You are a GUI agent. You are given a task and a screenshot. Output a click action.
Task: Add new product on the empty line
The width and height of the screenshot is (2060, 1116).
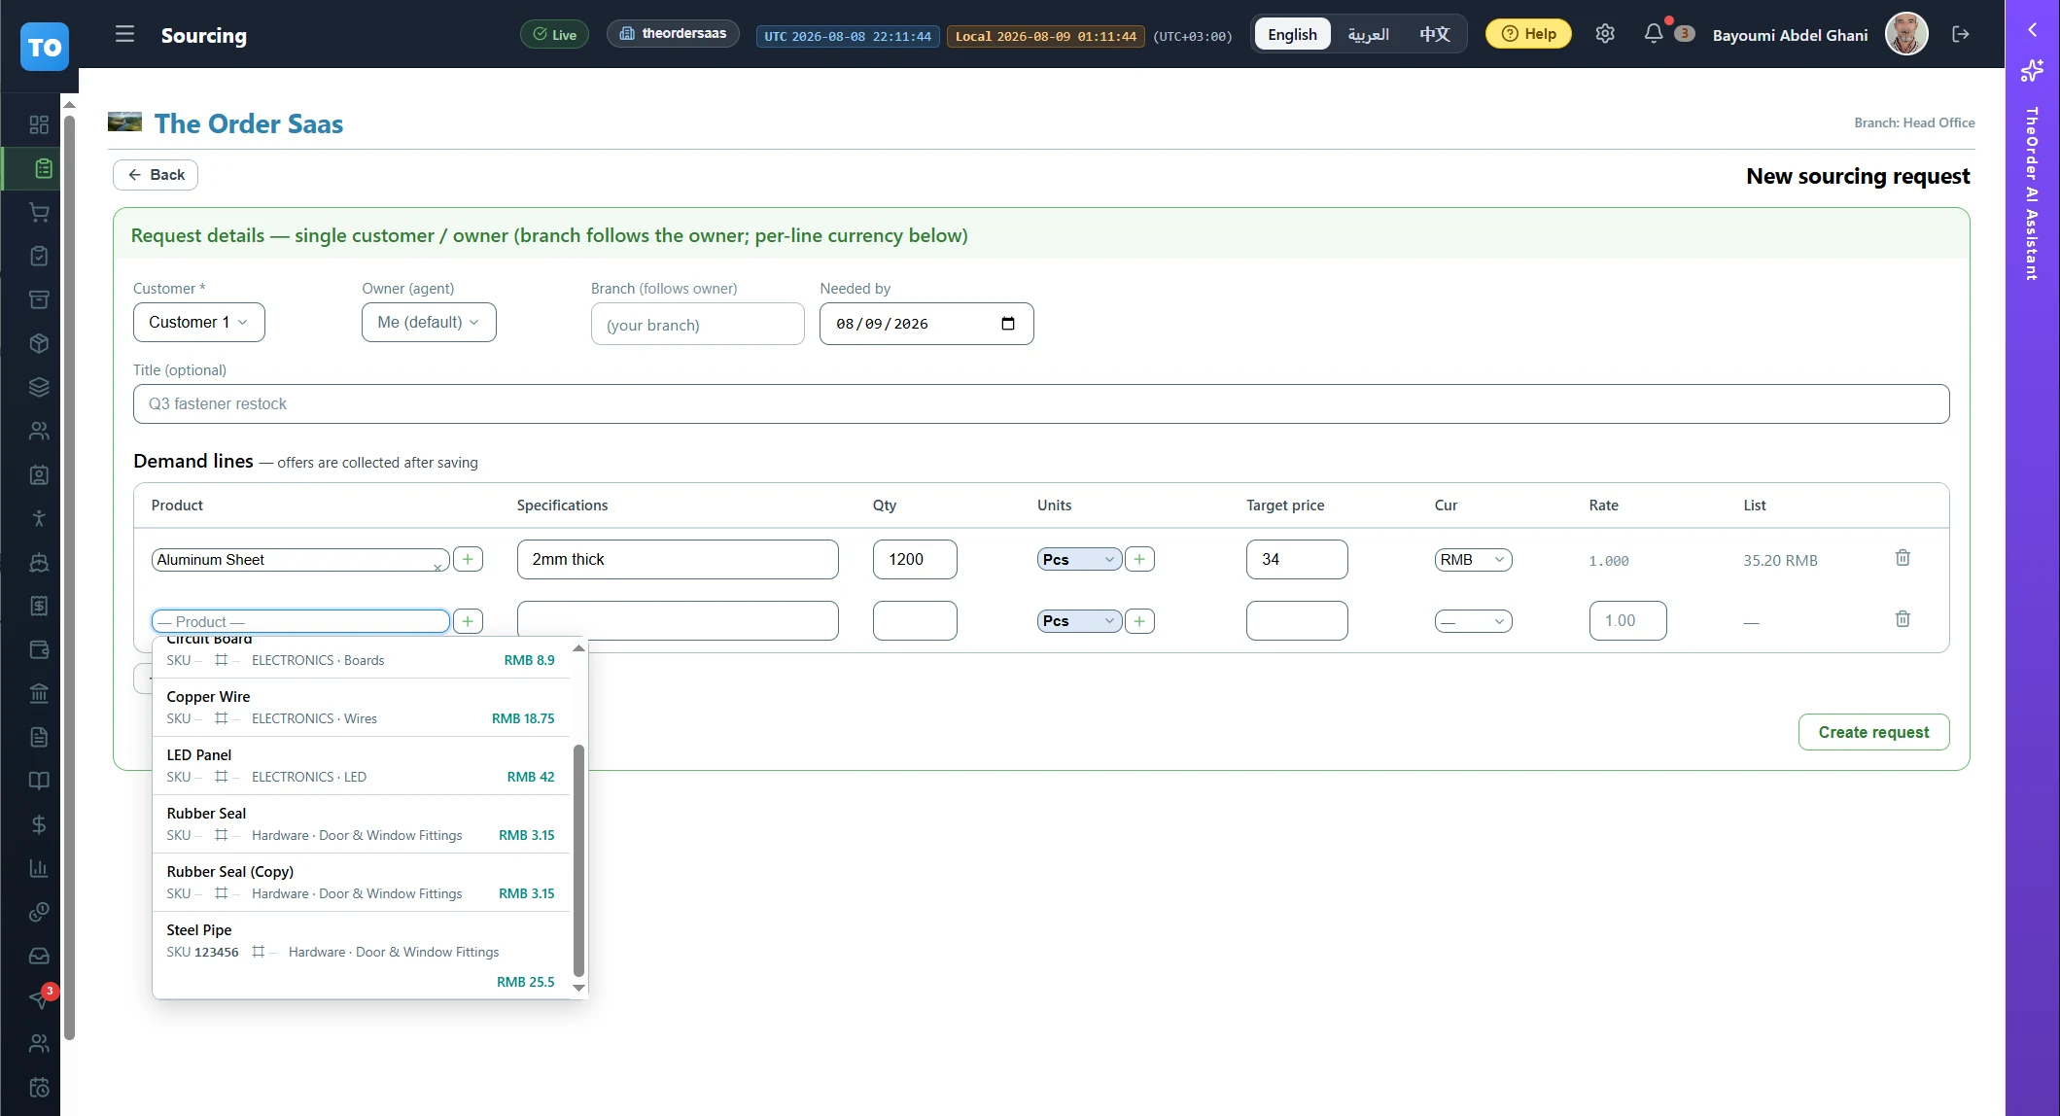click(x=468, y=621)
